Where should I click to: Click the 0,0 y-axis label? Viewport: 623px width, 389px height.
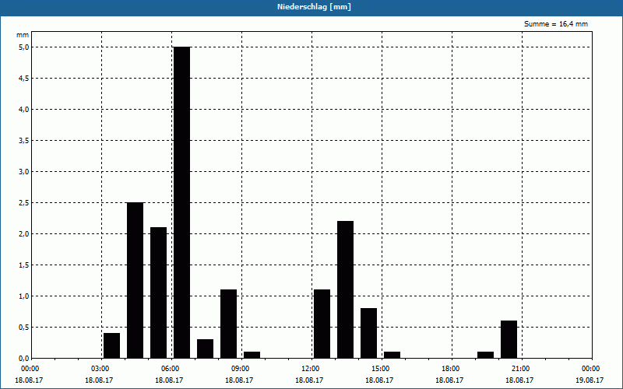(x=24, y=358)
